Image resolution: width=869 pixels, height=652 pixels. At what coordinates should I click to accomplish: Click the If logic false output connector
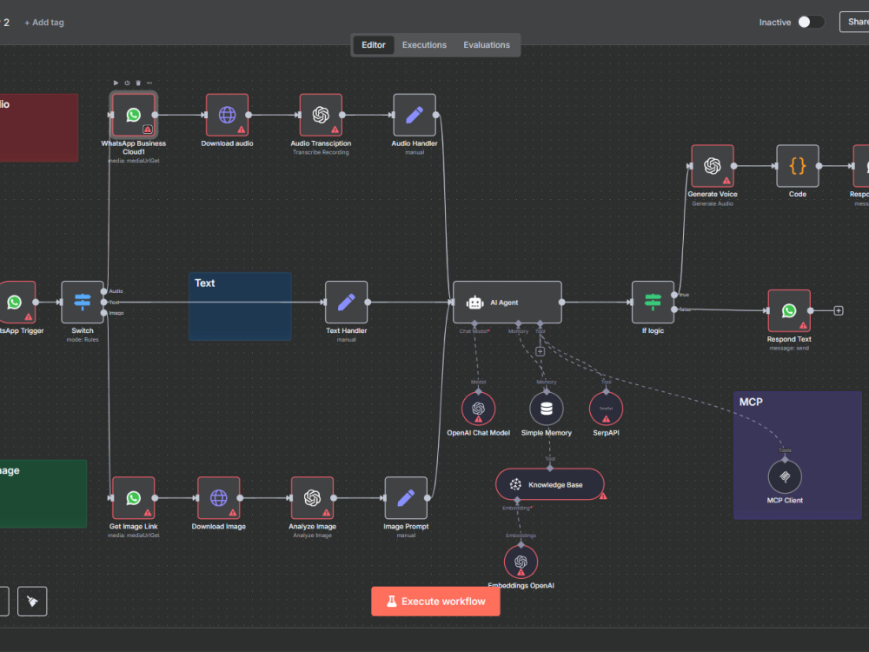point(674,309)
